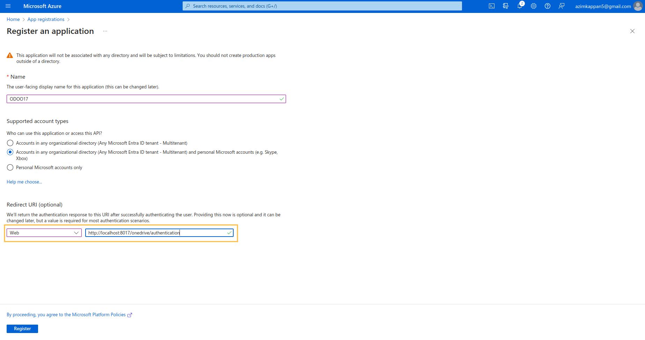Navigate to App registrations breadcrumb

click(46, 19)
